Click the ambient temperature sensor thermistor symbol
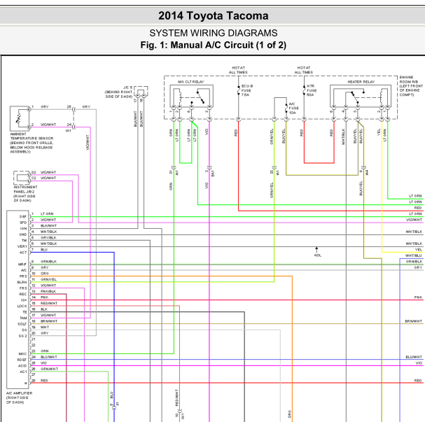425x422 pixels. click(20, 119)
